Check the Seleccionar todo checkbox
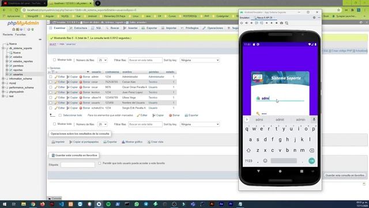The height and width of the screenshot is (208, 369). (x=60, y=116)
